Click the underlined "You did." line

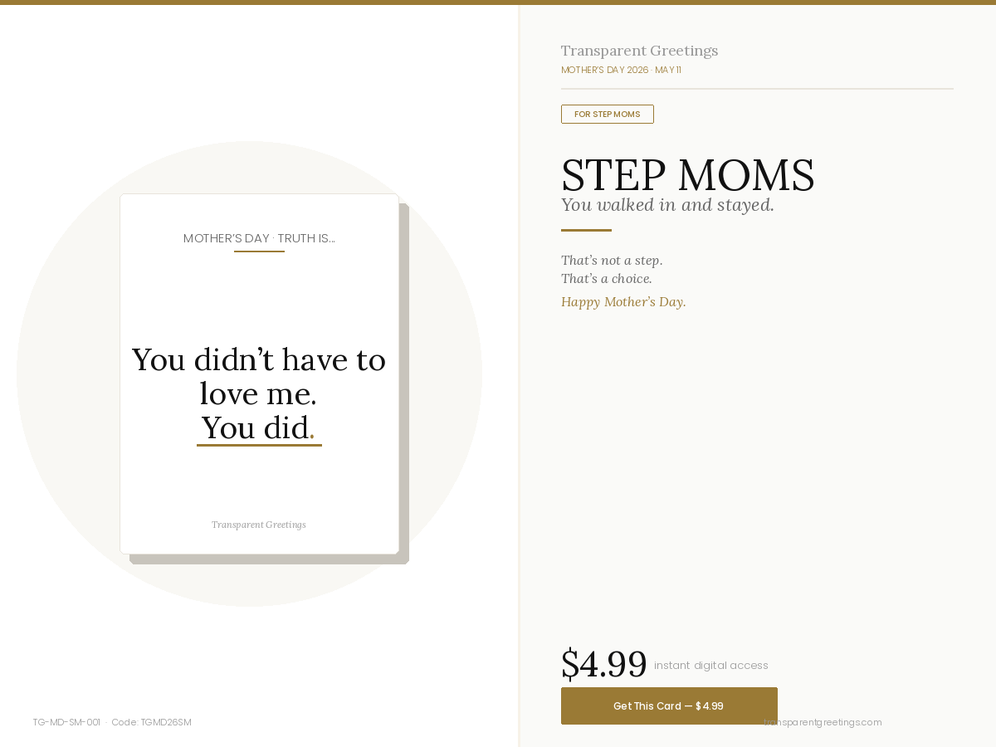pyautogui.click(x=257, y=428)
